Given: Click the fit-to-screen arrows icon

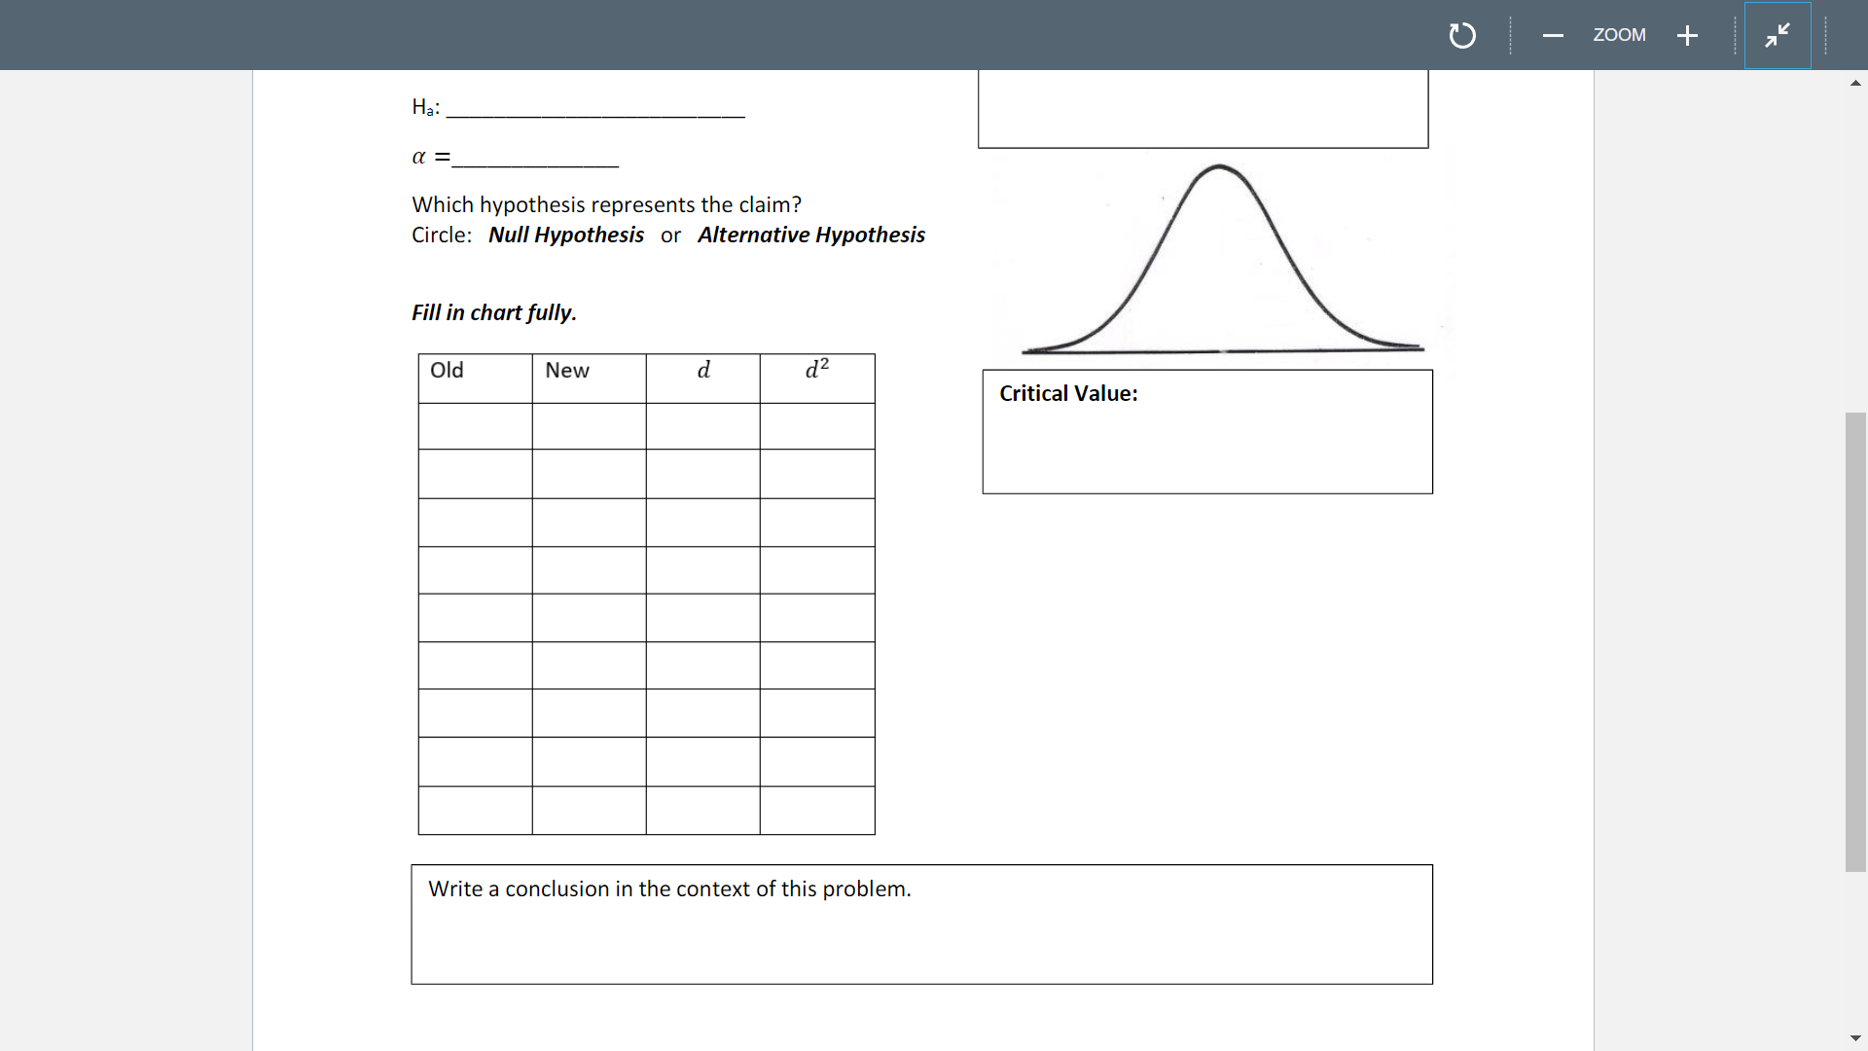Looking at the screenshot, I should tap(1777, 35).
